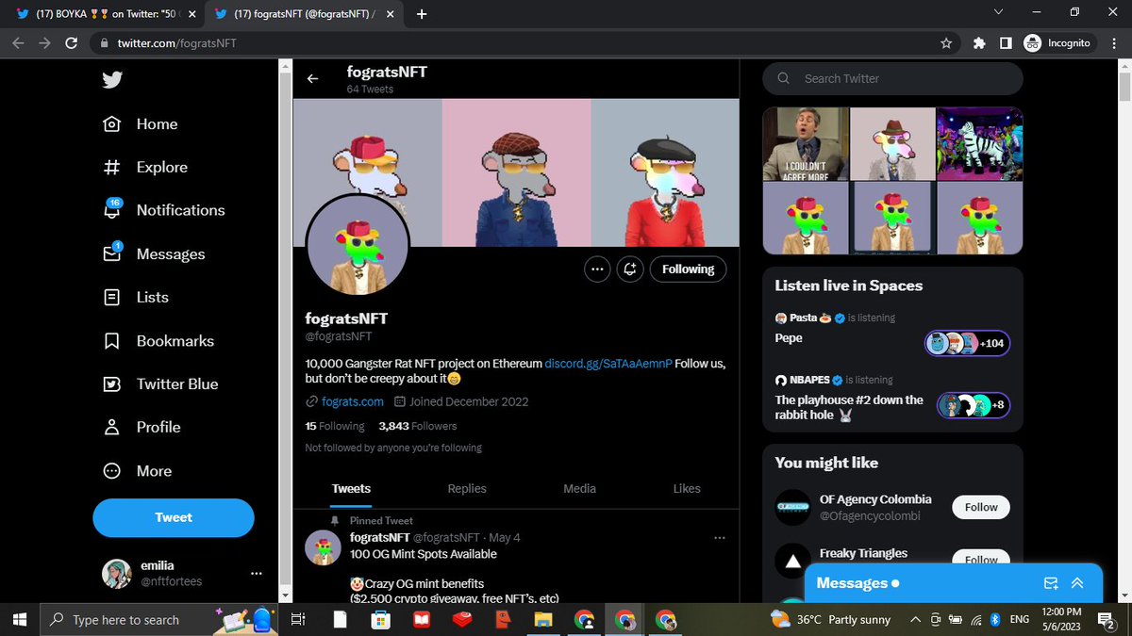The width and height of the screenshot is (1132, 636).
Task: Open the 'I couldn't agree more' media thumbnail
Action: 805,142
